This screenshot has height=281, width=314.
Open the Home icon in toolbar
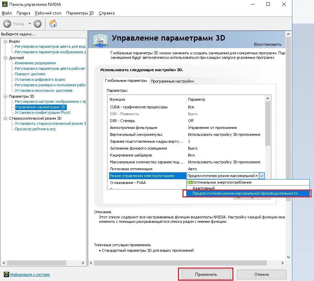pos(53,24)
